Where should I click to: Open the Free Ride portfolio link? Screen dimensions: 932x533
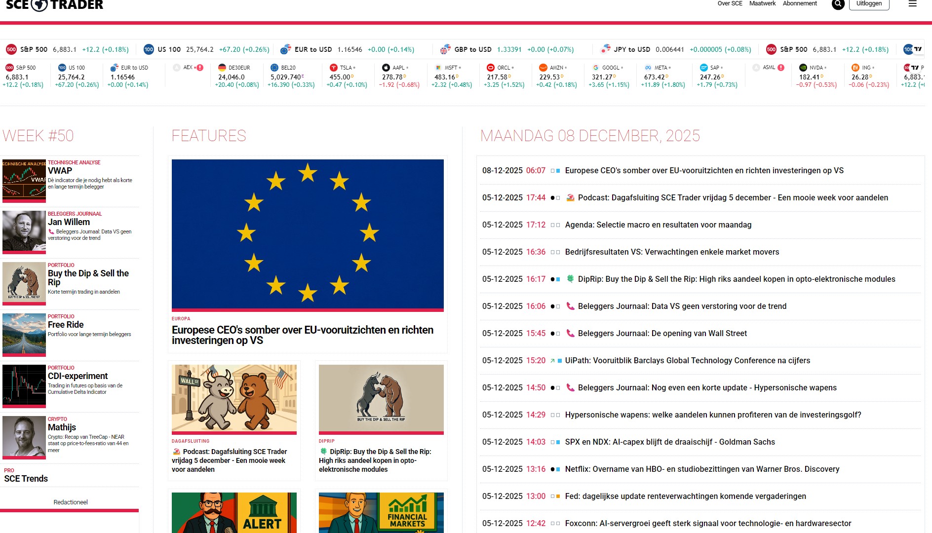click(66, 325)
